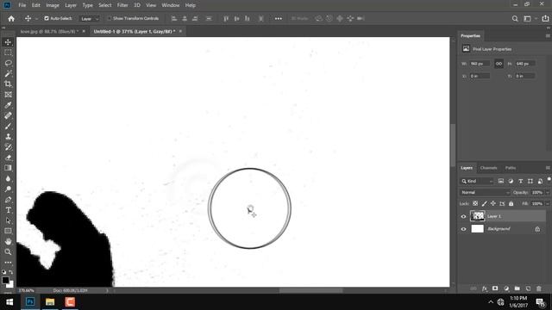This screenshot has height=310, width=552.
Task: Open the Fill slider dropdown arrow
Action: point(548,204)
